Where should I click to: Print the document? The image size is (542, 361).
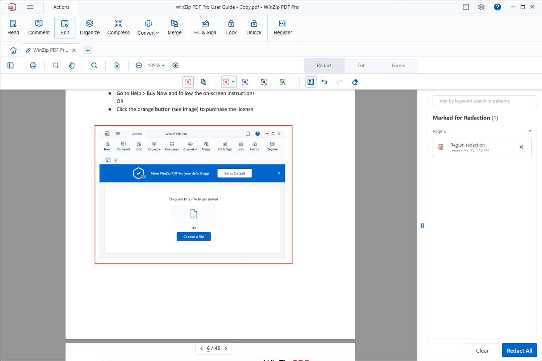point(33,66)
